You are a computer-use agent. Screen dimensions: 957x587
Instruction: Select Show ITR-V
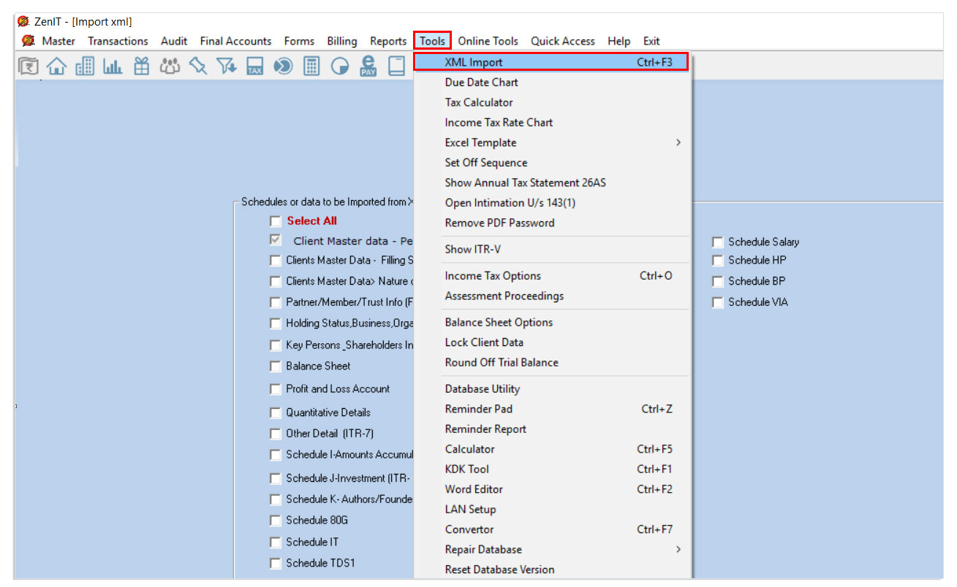(x=552, y=249)
